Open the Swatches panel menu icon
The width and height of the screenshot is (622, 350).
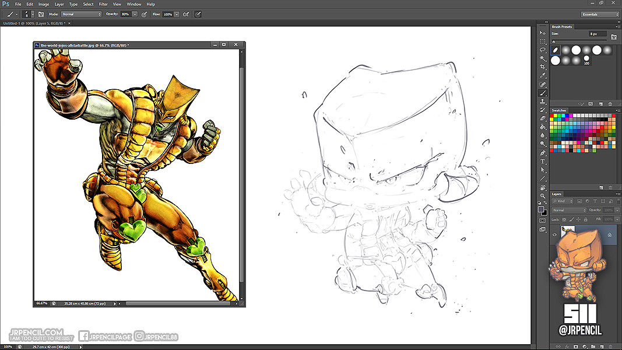[x=617, y=110]
